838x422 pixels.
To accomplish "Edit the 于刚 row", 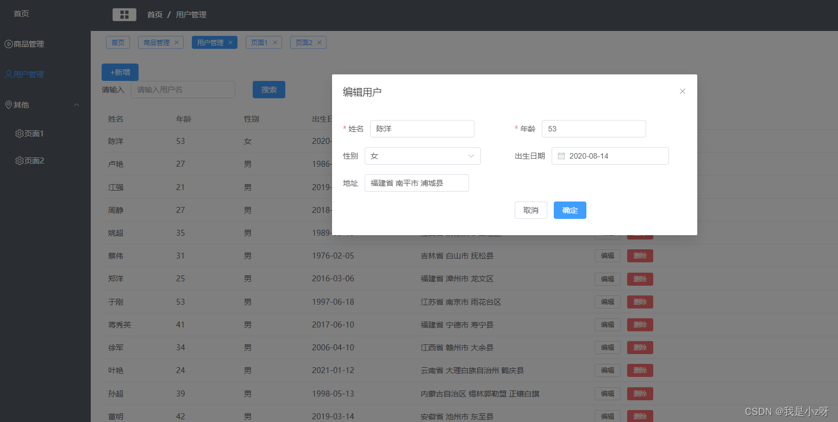I will 608,302.
